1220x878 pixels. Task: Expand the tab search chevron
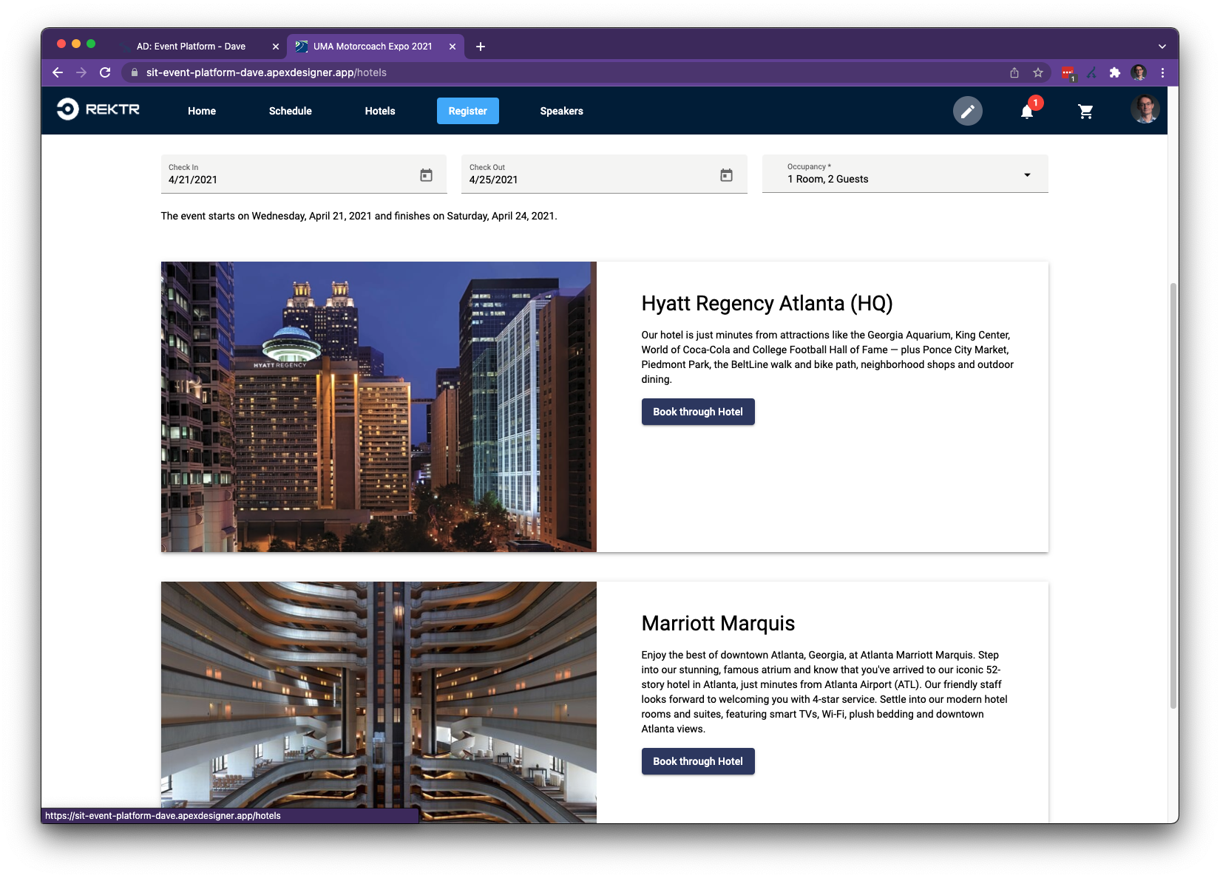click(x=1162, y=47)
